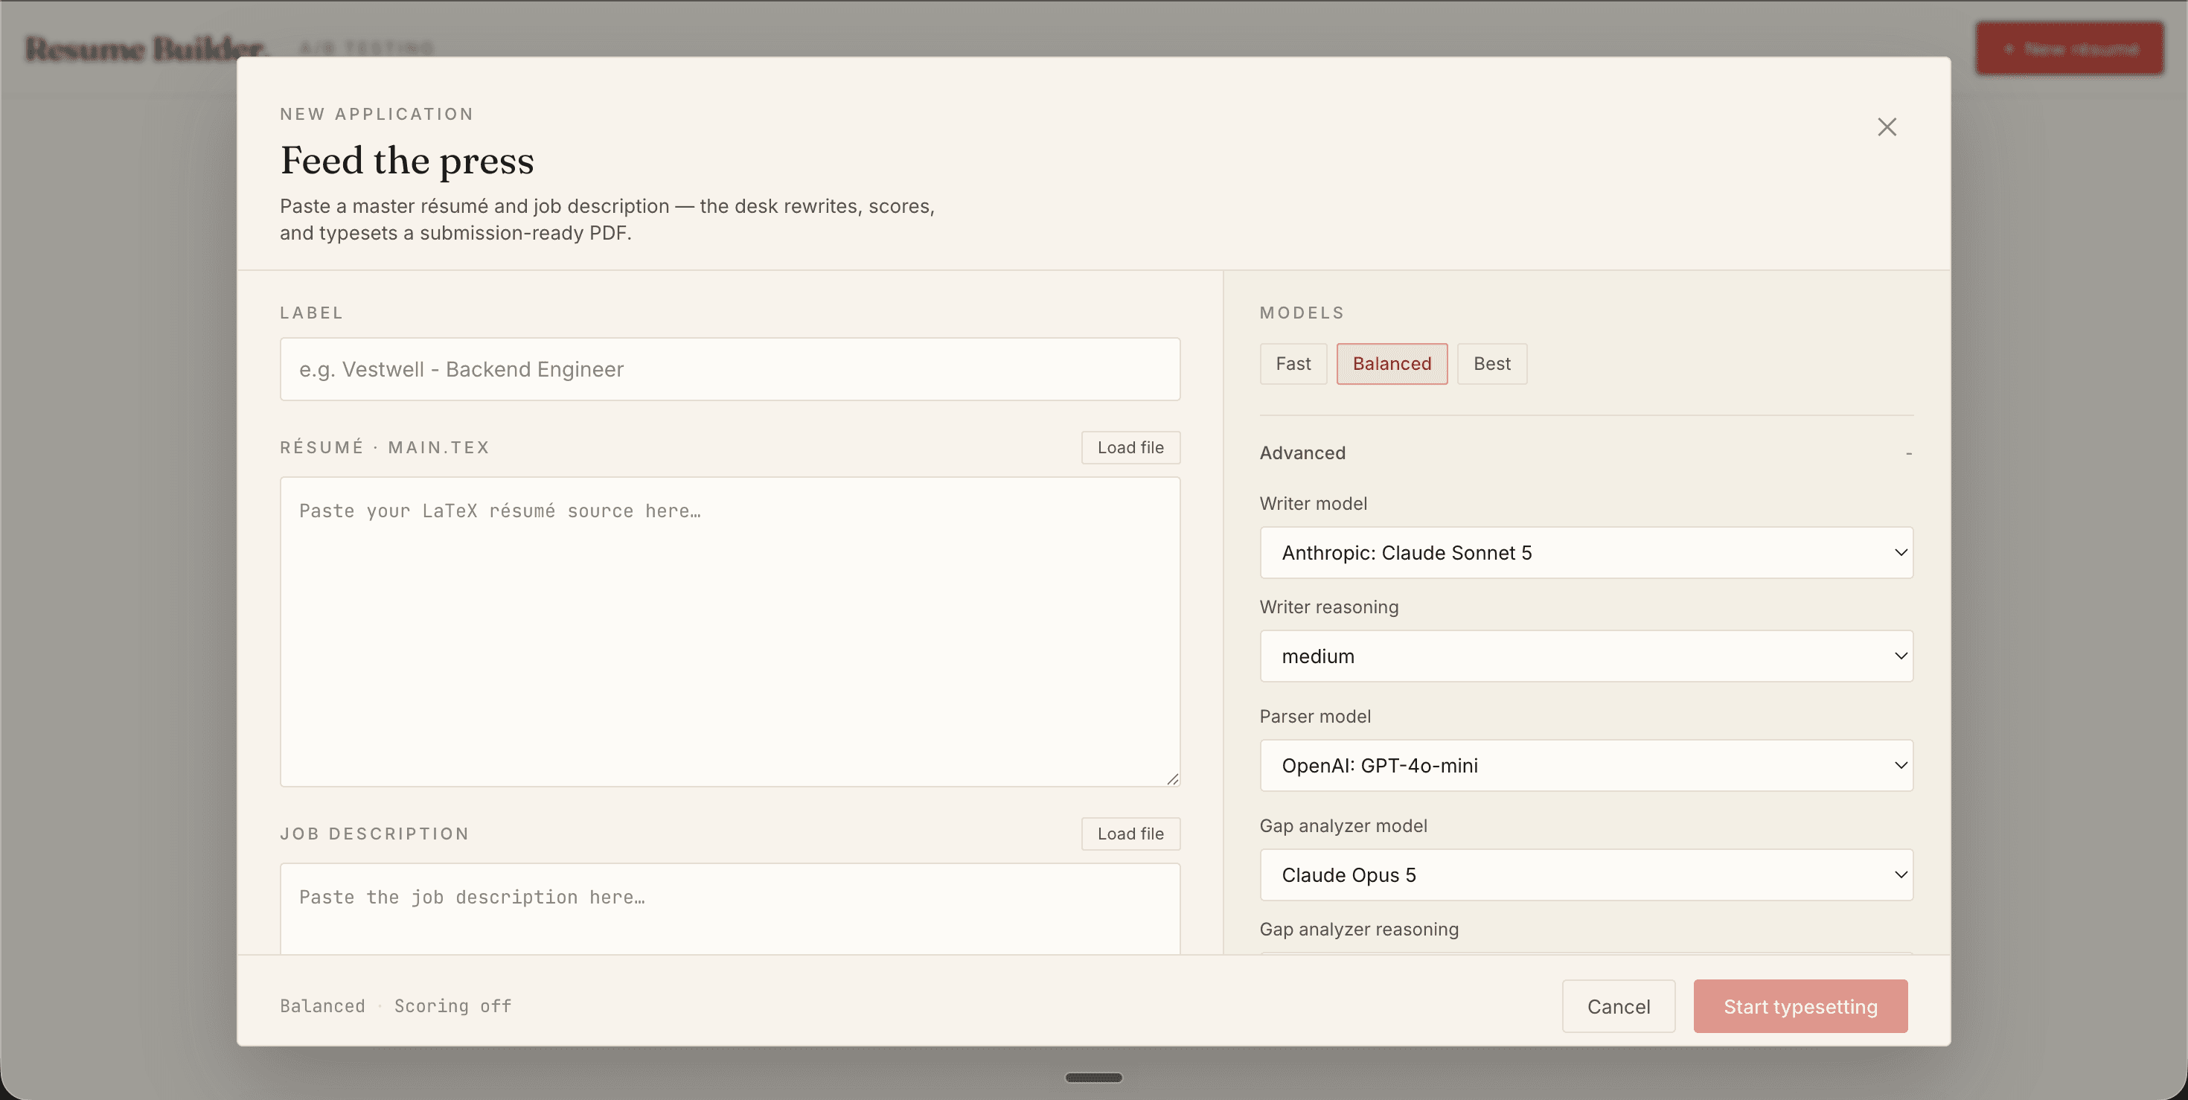Open the Writer model dropdown
Screen dimensions: 2188x1100
[x=1586, y=553]
